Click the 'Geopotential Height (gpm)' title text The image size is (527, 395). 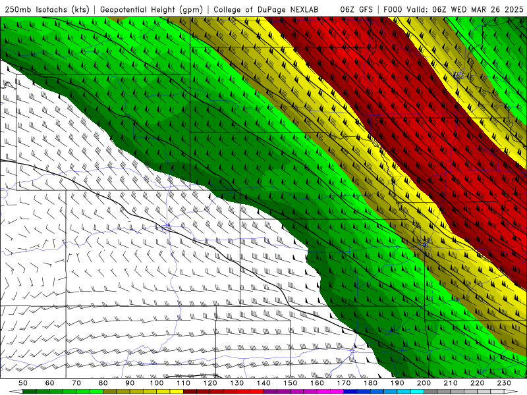152,9
